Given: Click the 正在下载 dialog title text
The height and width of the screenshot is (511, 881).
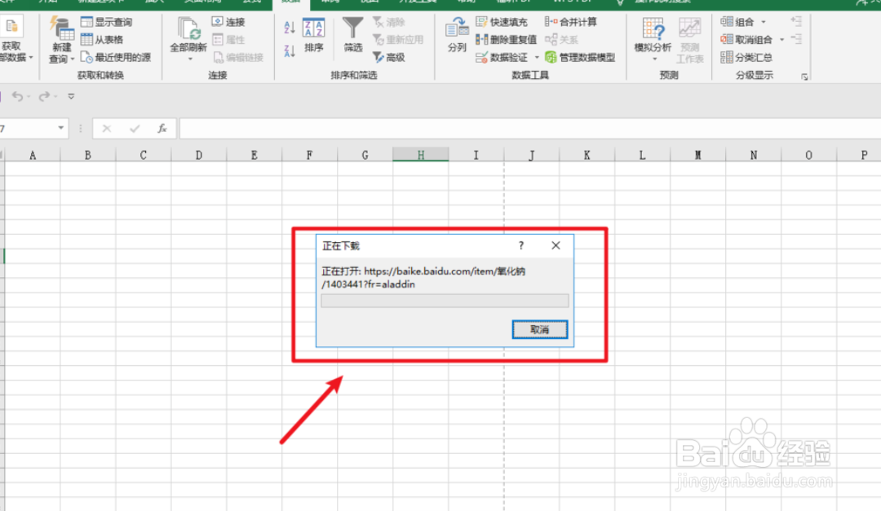Looking at the screenshot, I should (340, 246).
